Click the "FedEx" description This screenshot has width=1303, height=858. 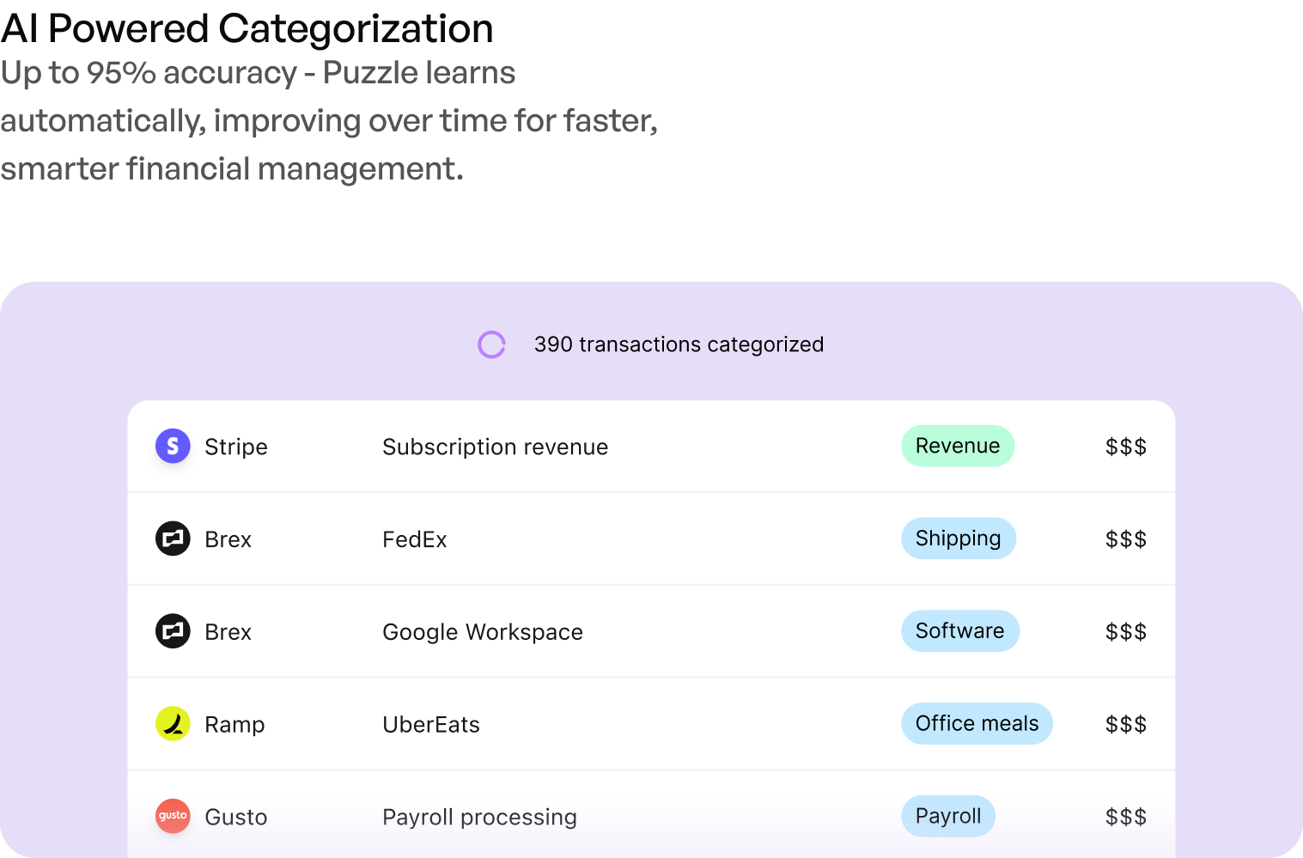coord(415,539)
